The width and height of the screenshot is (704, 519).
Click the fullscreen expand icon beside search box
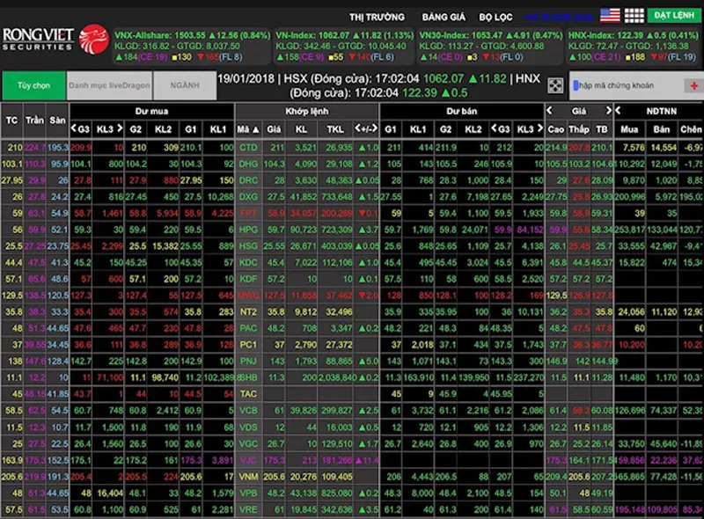555,85
